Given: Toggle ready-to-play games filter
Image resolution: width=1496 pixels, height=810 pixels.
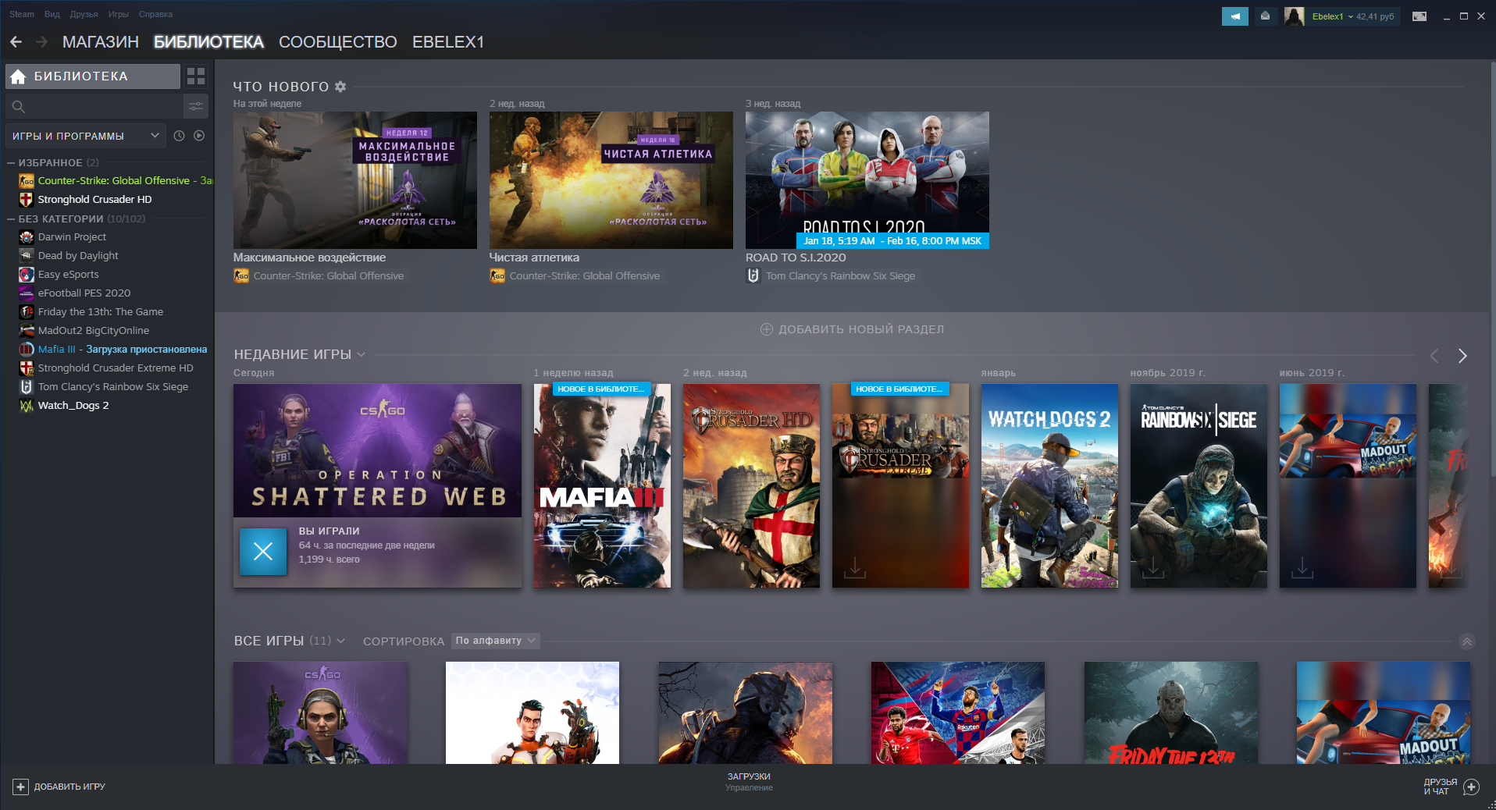Looking at the screenshot, I should pyautogui.click(x=199, y=136).
